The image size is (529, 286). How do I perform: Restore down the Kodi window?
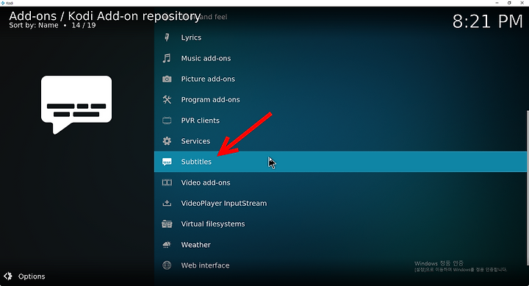509,3
